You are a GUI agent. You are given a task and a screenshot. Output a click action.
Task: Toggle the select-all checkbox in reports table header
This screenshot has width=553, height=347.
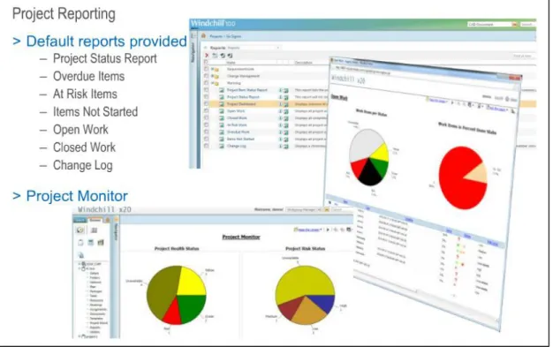pos(207,62)
